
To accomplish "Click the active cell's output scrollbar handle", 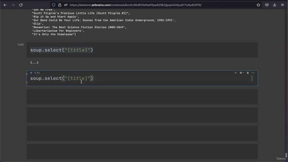I will click(x=252, y=78).
